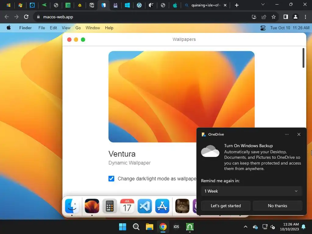Open the Edit menu
This screenshot has height=234, width=312.
coord(53,28)
